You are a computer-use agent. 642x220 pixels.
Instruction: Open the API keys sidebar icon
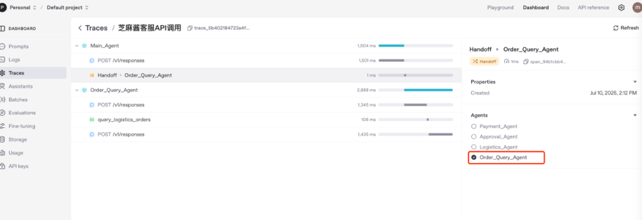2,166
